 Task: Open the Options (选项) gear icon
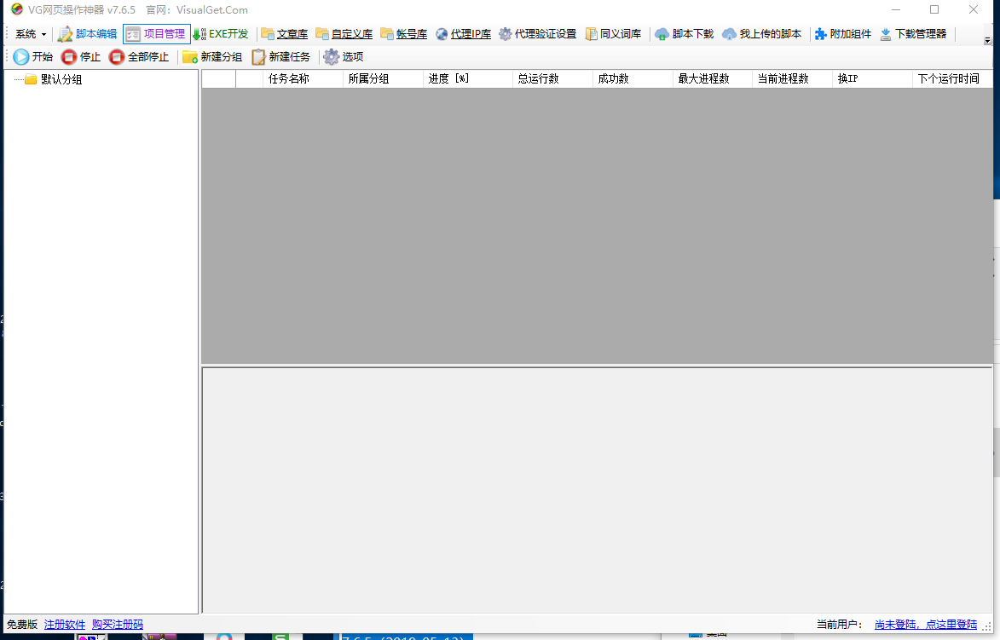coord(331,57)
